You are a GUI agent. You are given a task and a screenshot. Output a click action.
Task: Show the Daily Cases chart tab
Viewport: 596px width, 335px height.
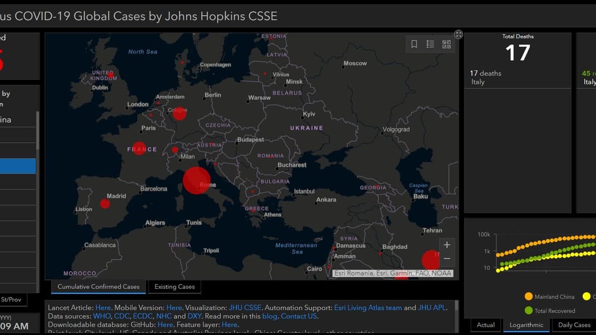574,325
